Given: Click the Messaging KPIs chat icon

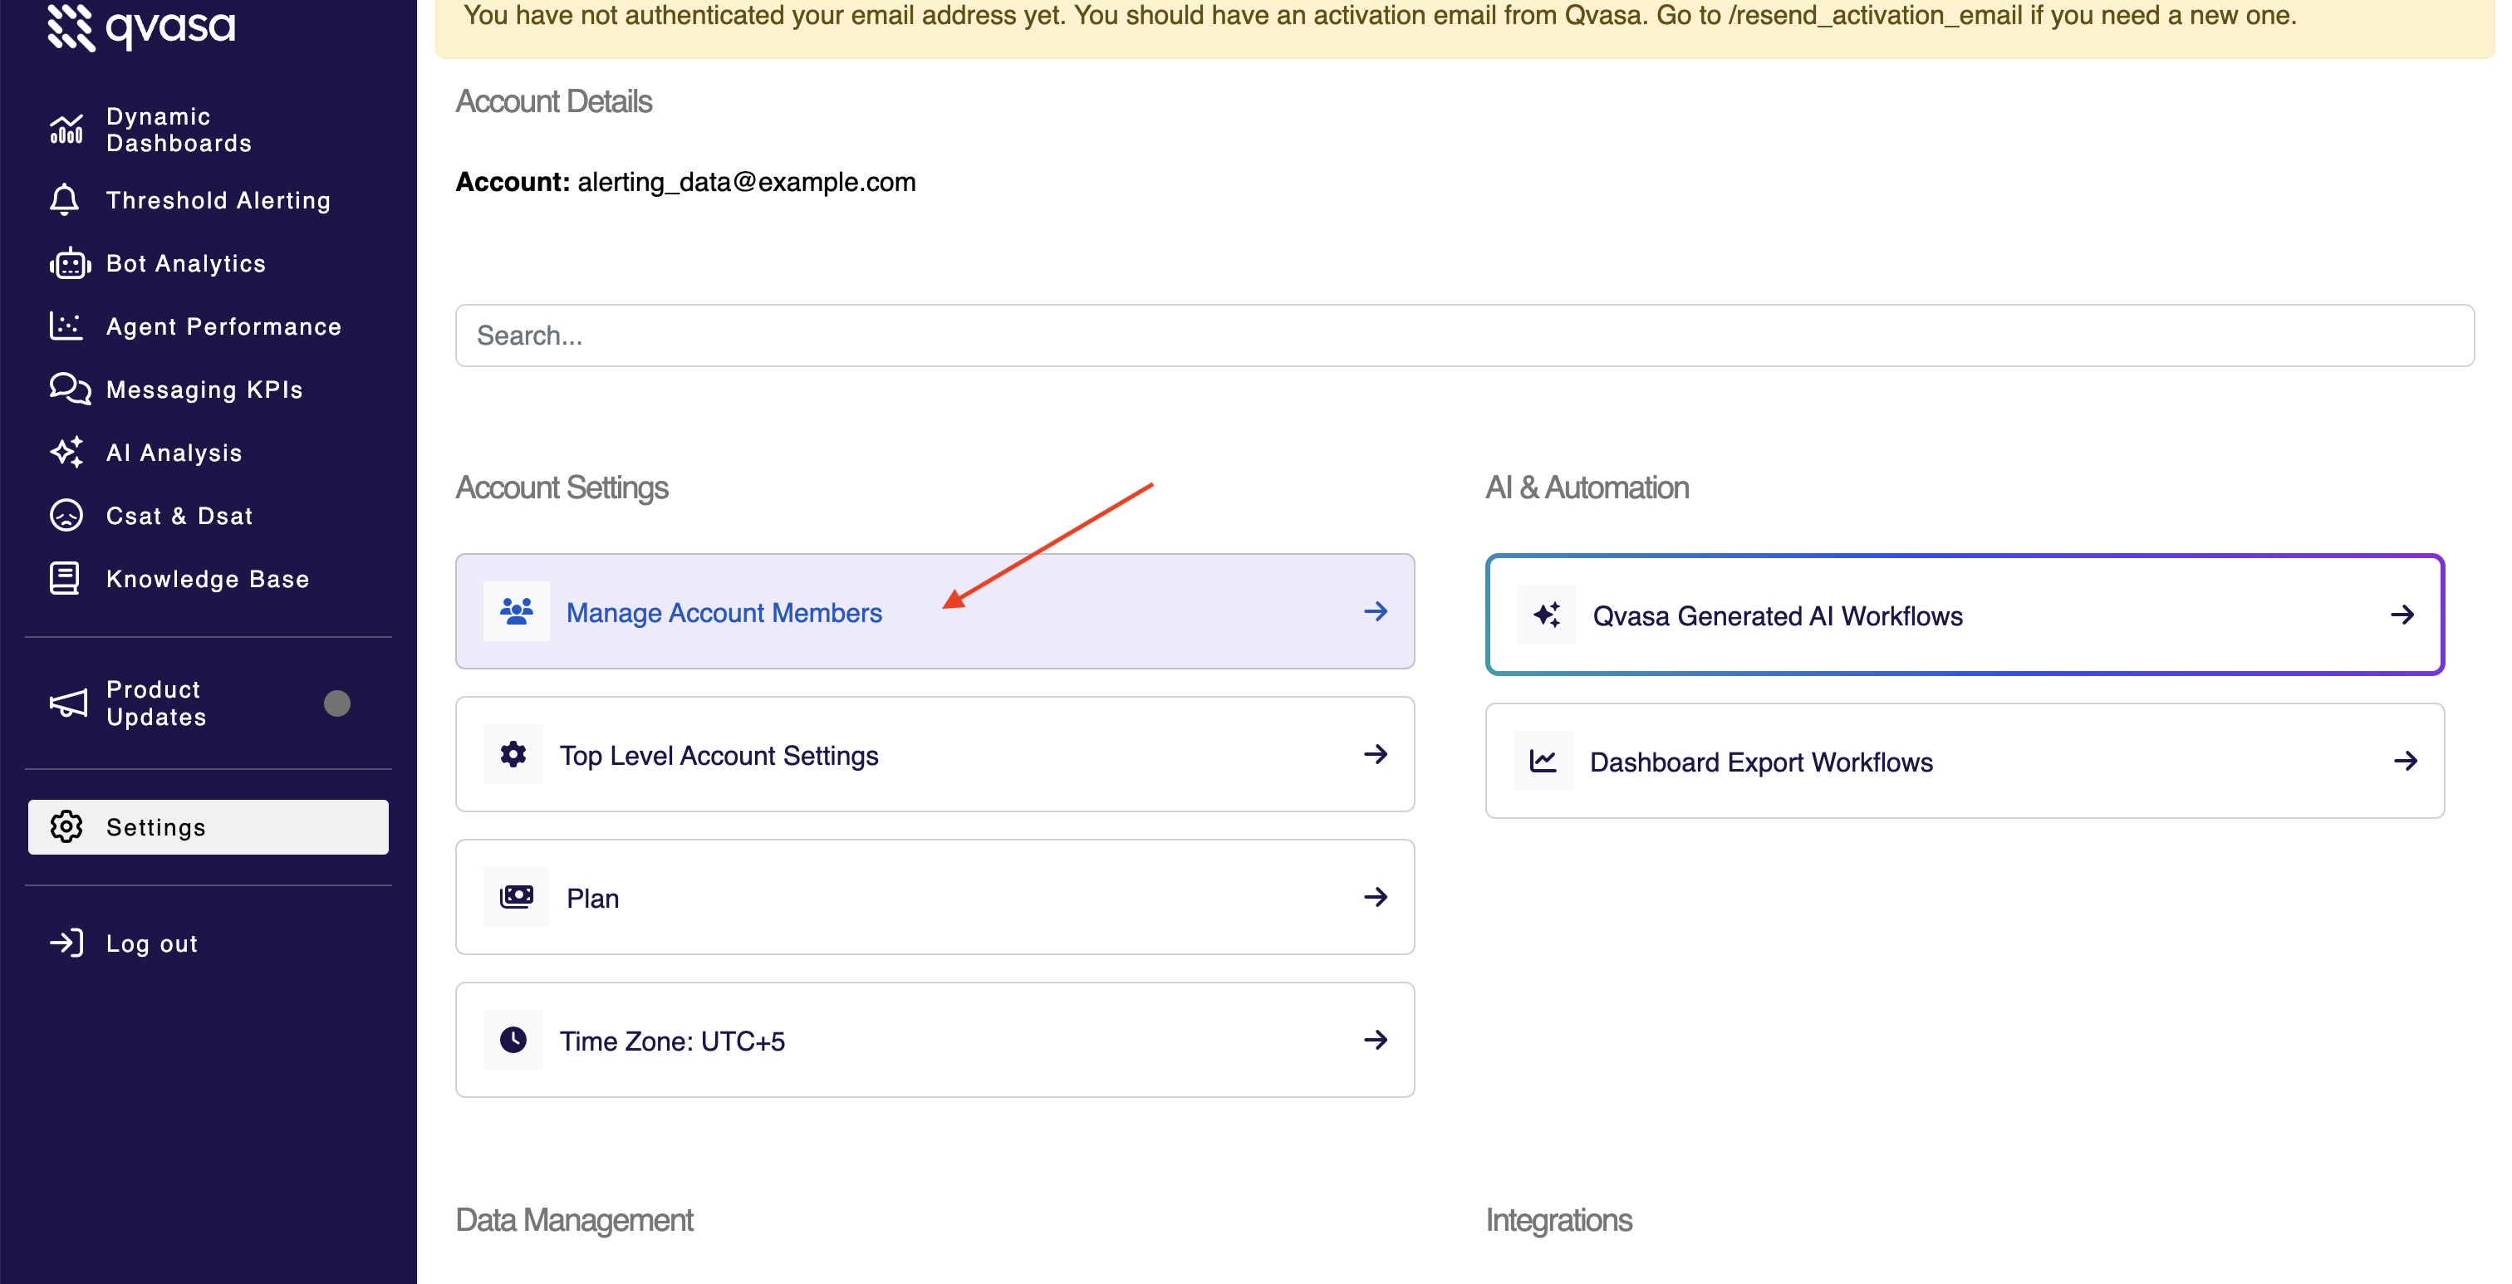Looking at the screenshot, I should point(69,389).
